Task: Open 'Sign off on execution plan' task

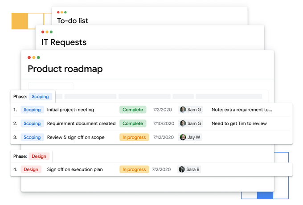Action: coord(75,169)
